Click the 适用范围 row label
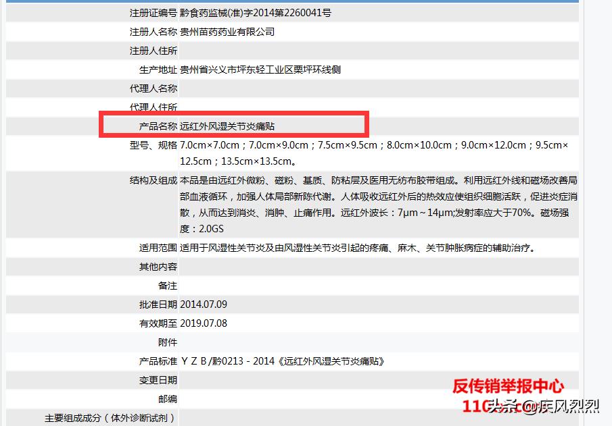The height and width of the screenshot is (426, 612). click(x=158, y=248)
